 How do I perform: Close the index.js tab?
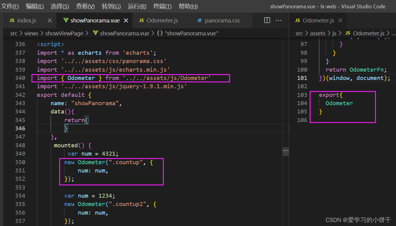pyautogui.click(x=50, y=21)
